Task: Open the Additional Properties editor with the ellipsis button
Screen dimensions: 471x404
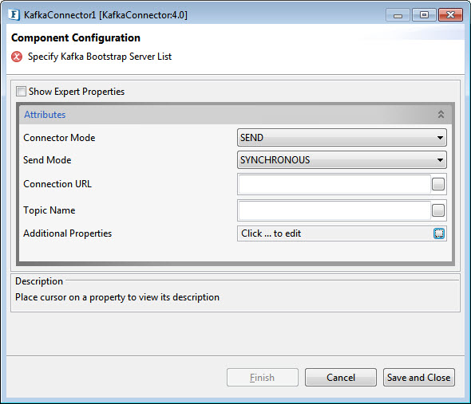Action: pos(439,233)
